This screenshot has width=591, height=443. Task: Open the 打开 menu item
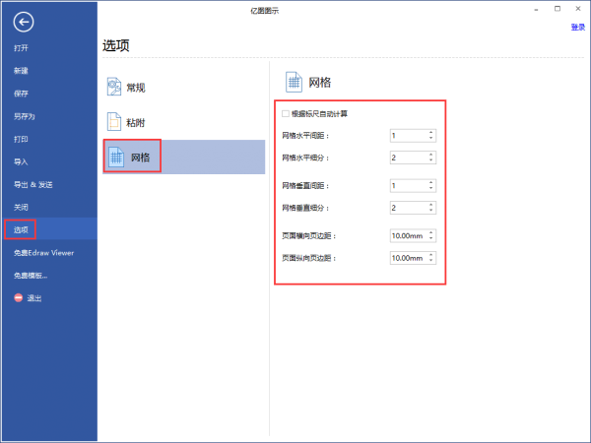tap(21, 48)
